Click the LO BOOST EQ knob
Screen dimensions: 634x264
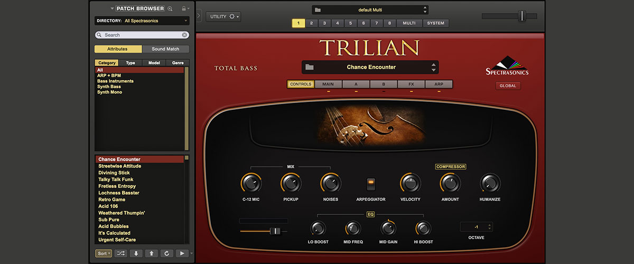click(318, 228)
